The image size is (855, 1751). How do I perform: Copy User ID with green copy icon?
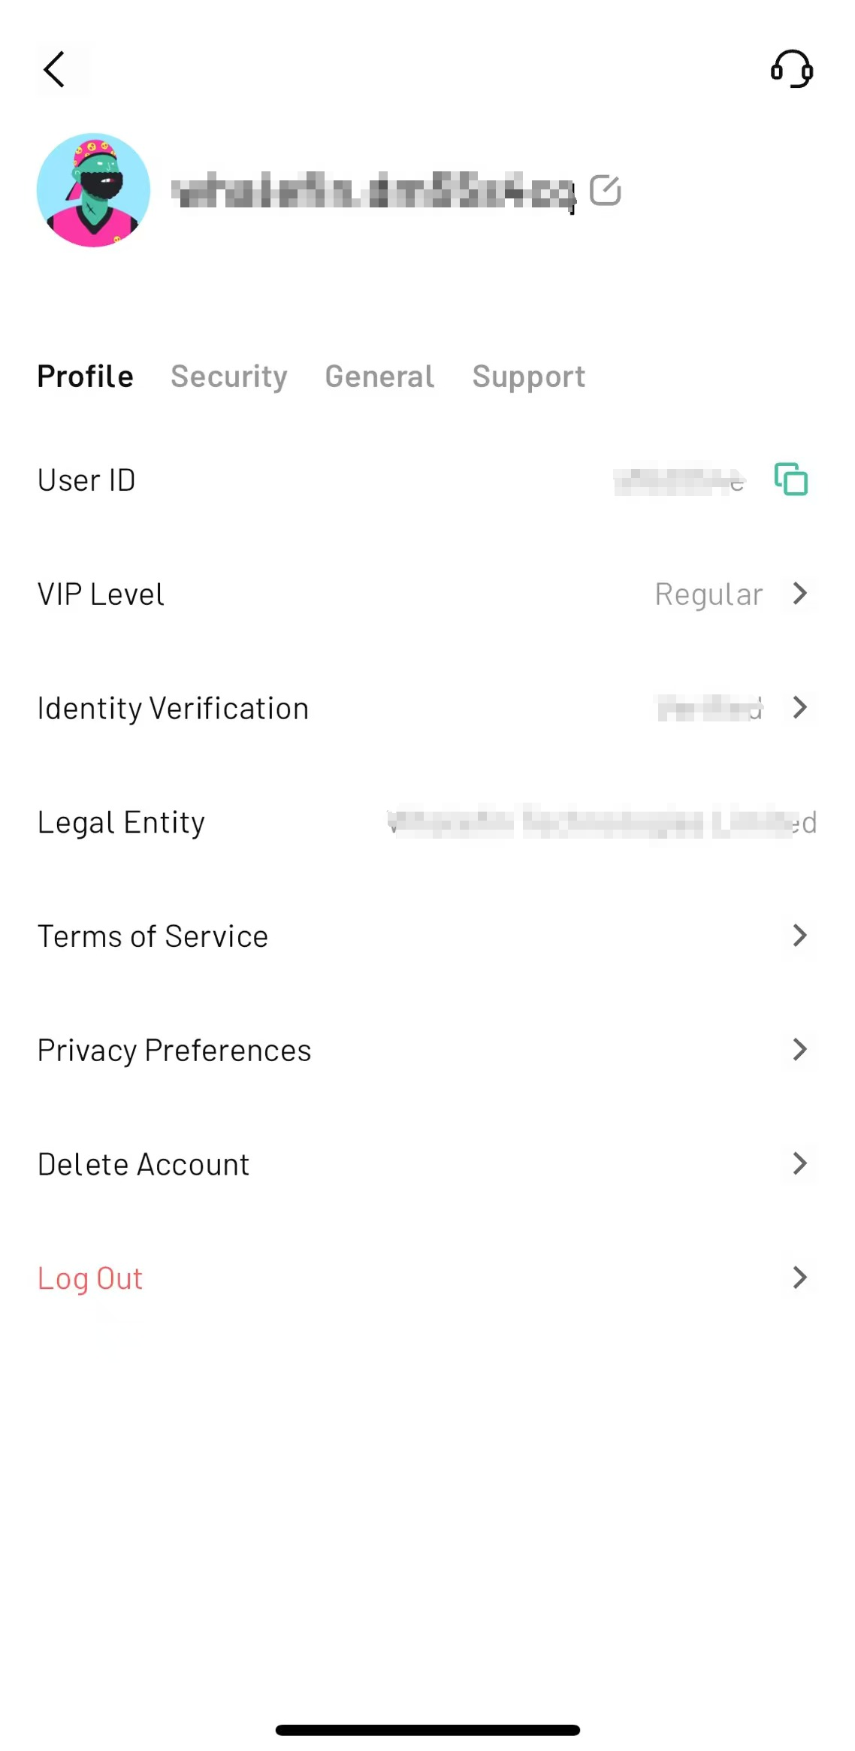point(791,479)
